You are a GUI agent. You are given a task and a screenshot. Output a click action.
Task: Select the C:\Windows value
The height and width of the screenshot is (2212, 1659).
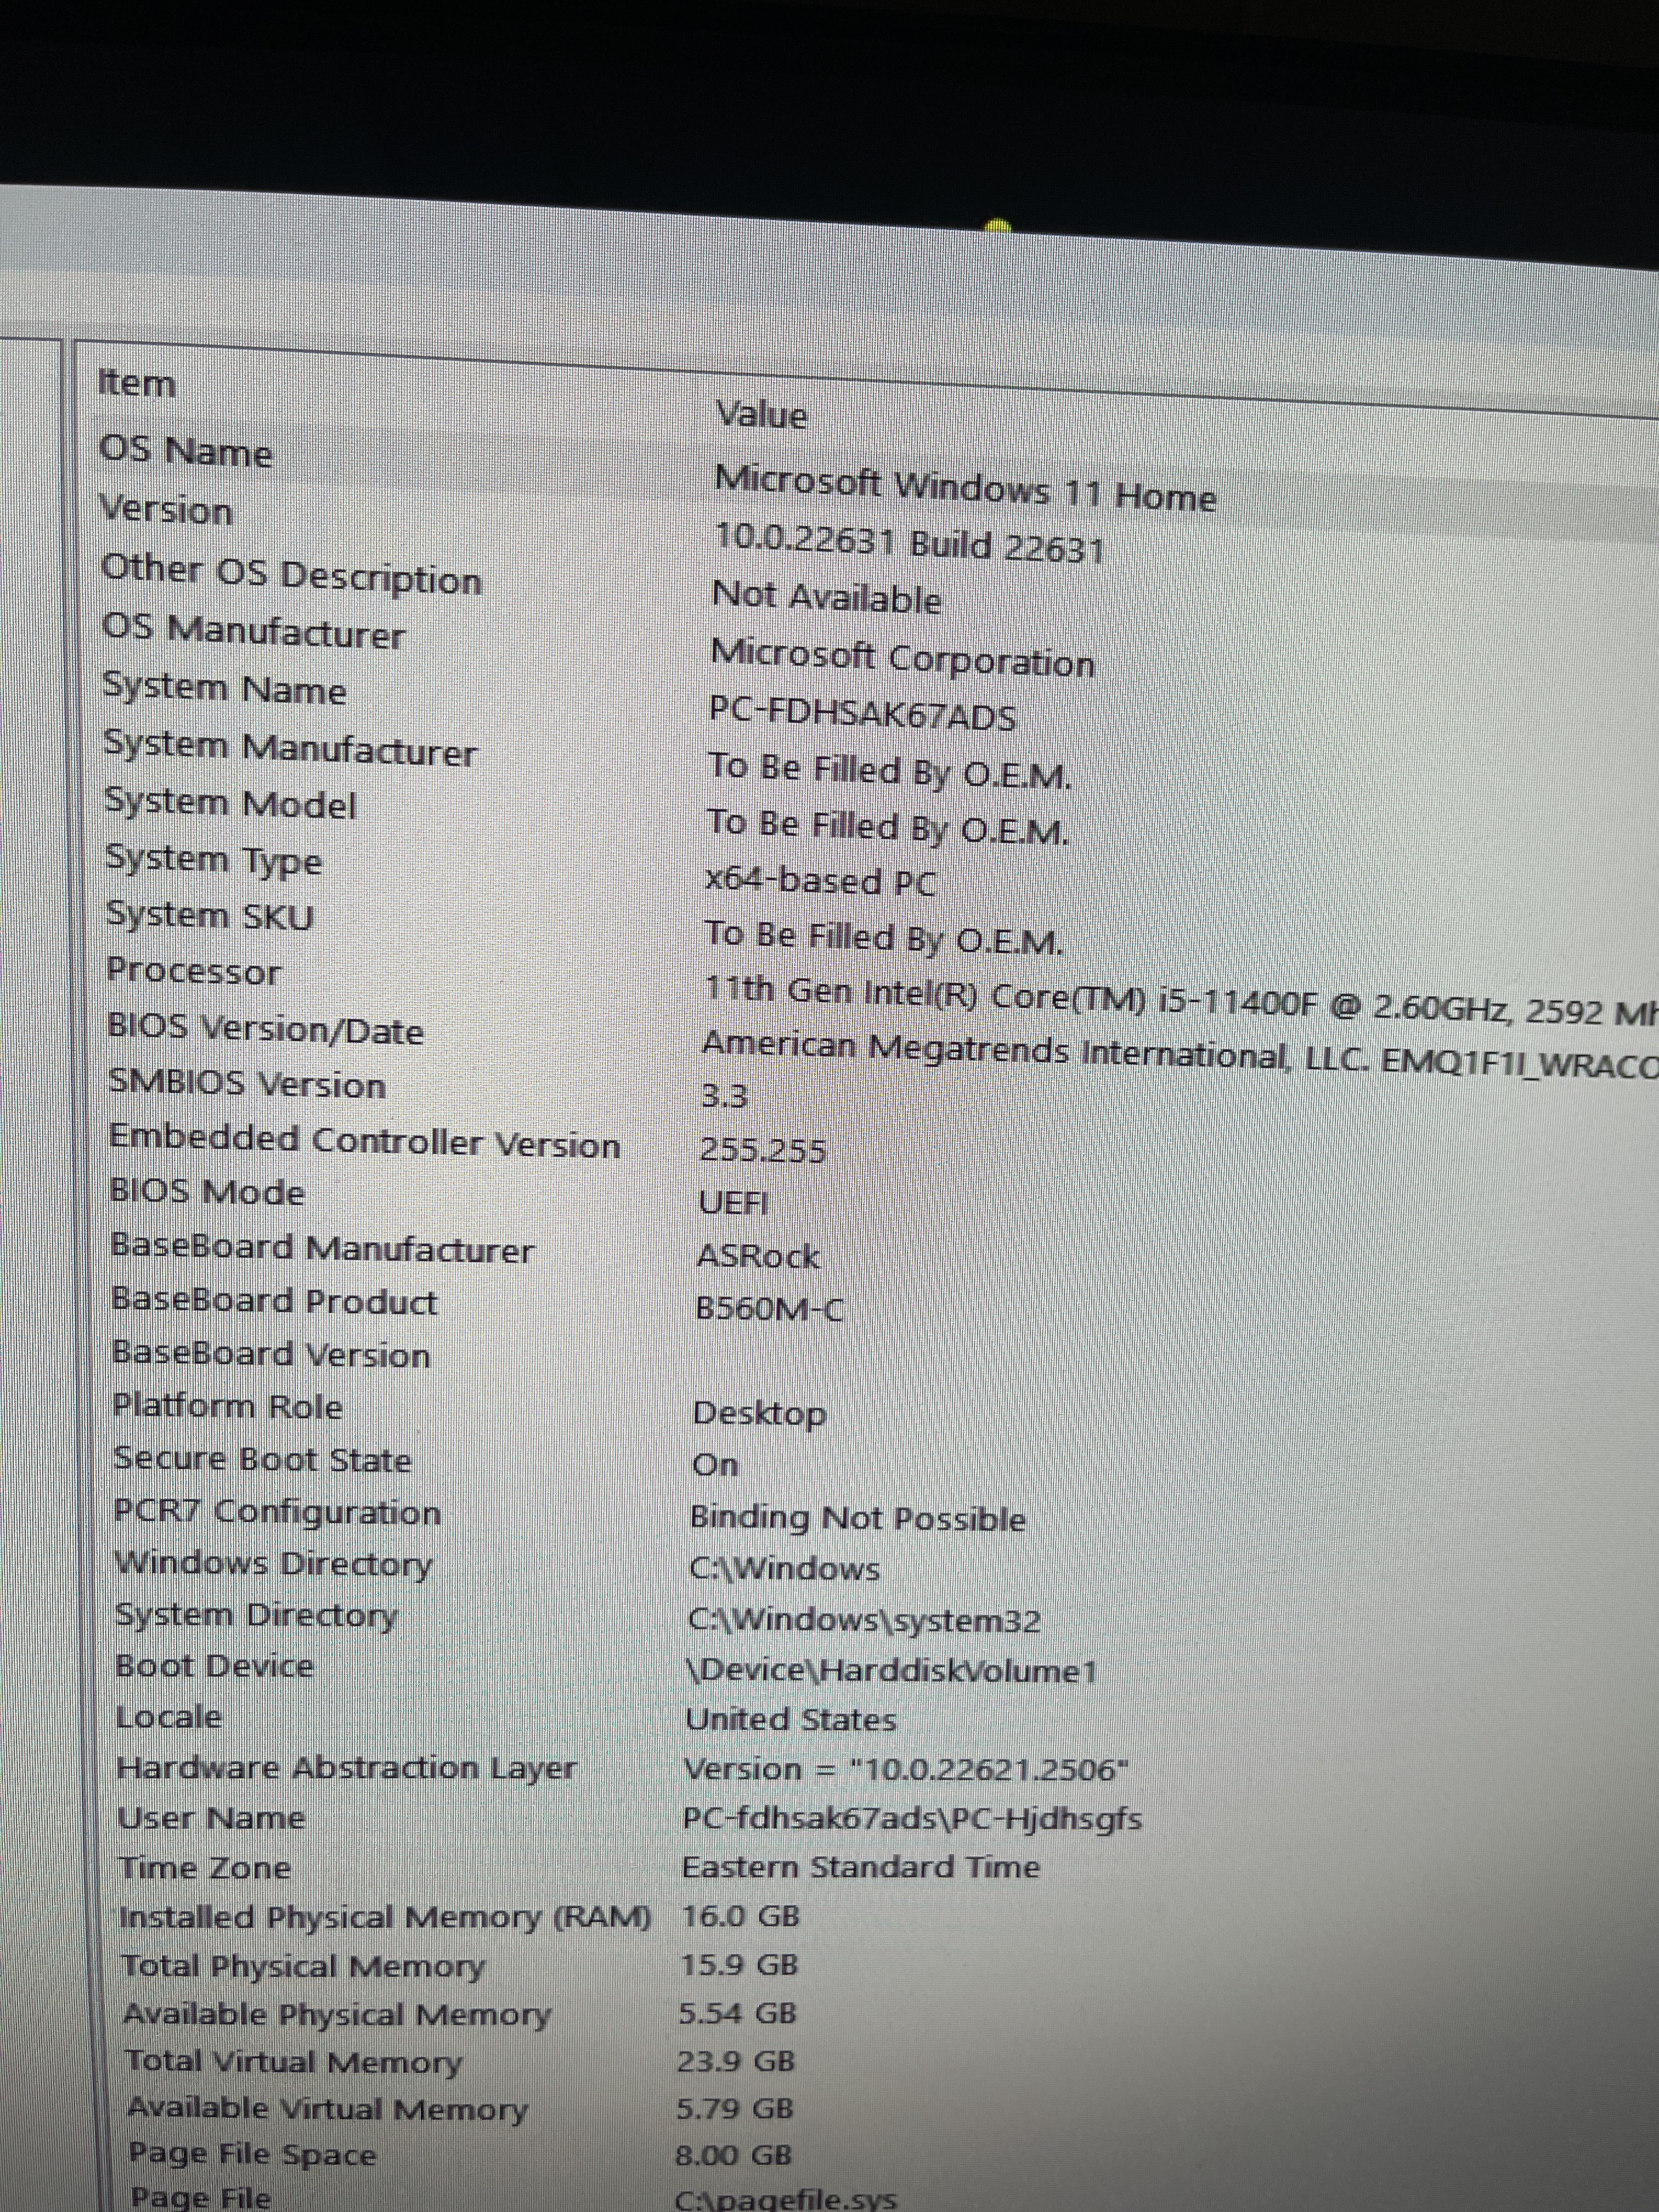(785, 1568)
